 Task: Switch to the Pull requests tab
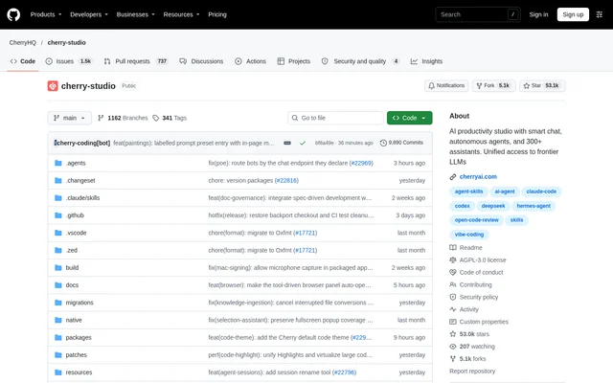(x=136, y=61)
